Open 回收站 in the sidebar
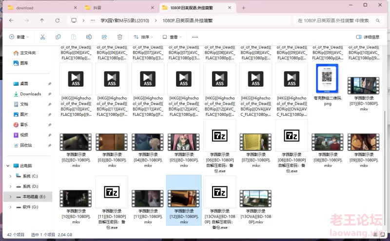The image size is (390, 241). [x=22, y=145]
